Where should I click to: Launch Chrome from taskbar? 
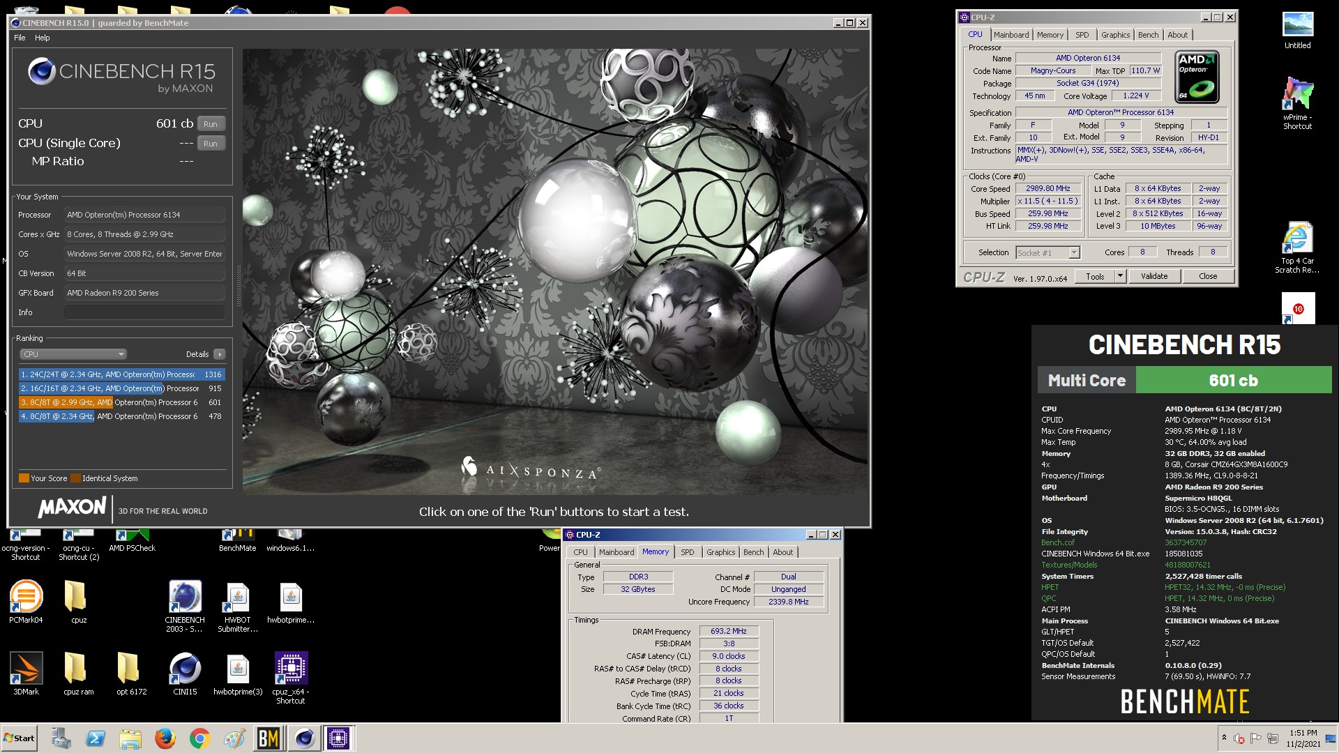coord(199,738)
